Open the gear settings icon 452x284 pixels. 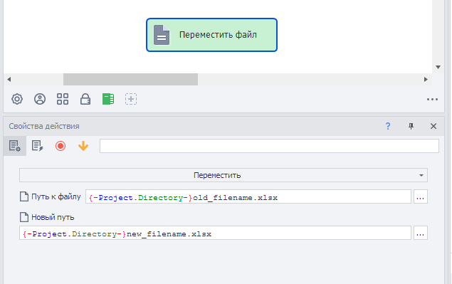click(17, 99)
